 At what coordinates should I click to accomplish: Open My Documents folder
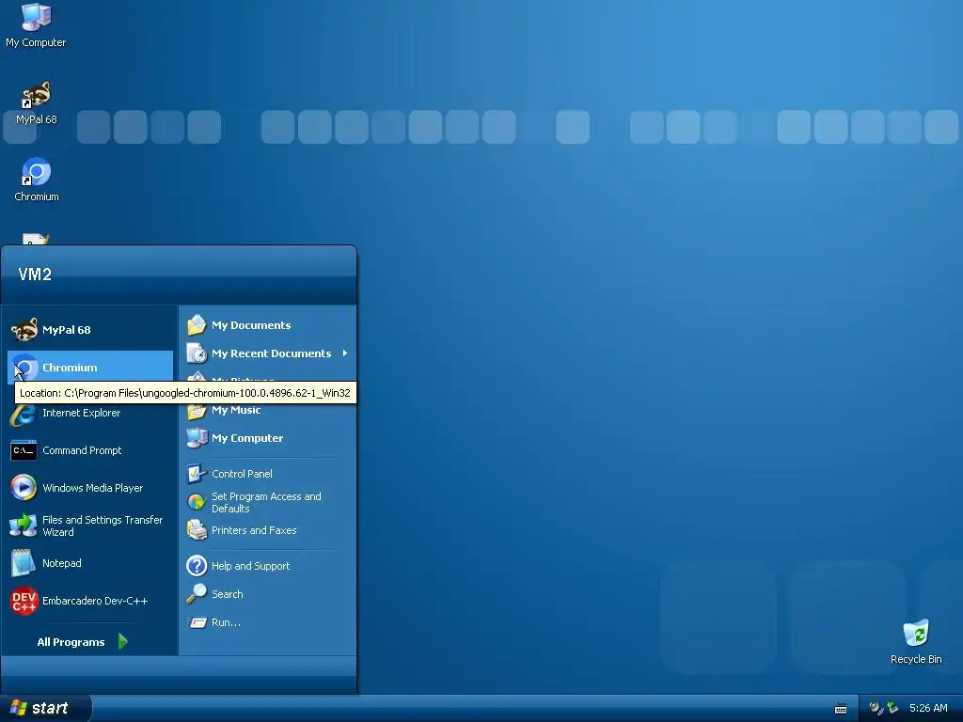pyautogui.click(x=268, y=324)
